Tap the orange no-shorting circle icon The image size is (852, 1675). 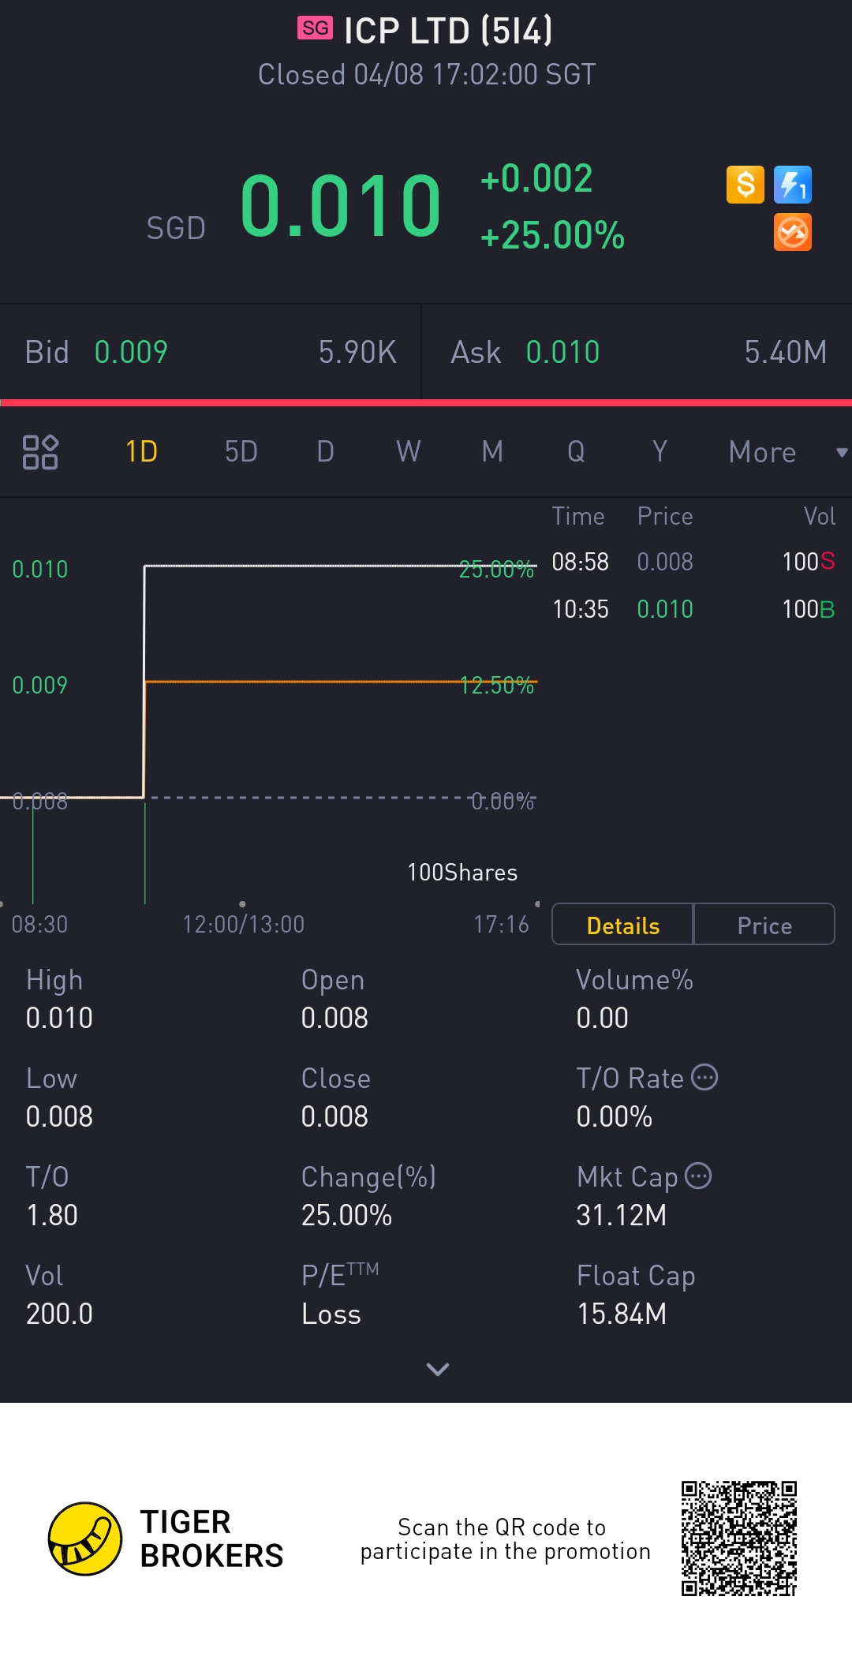pos(792,233)
